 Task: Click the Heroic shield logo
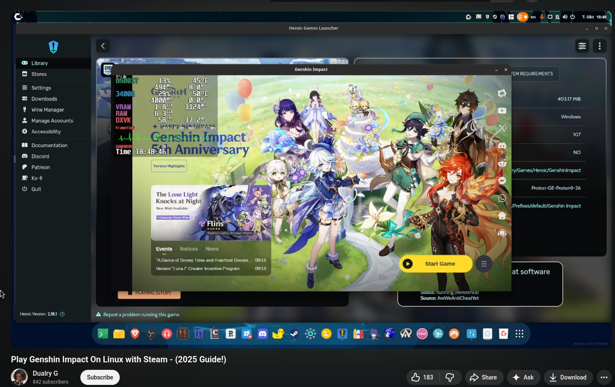pos(53,47)
